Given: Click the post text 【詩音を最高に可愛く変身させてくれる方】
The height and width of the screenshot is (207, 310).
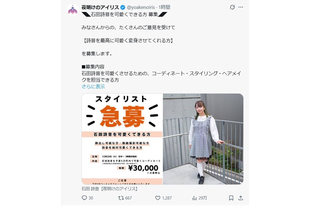Looking at the screenshot, I should point(128,41).
